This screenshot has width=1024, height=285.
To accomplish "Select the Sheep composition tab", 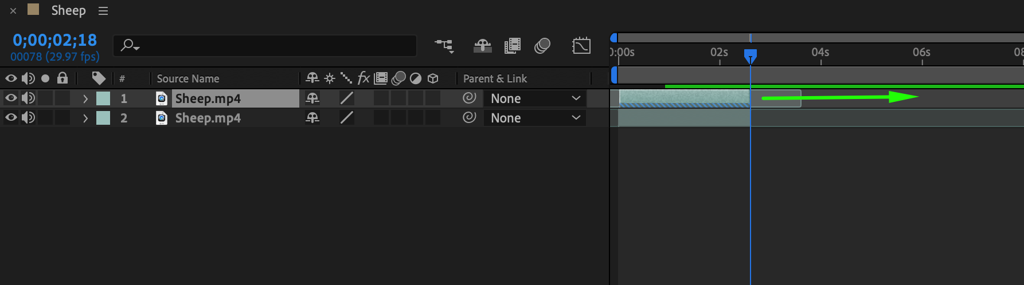I will pyautogui.click(x=68, y=11).
